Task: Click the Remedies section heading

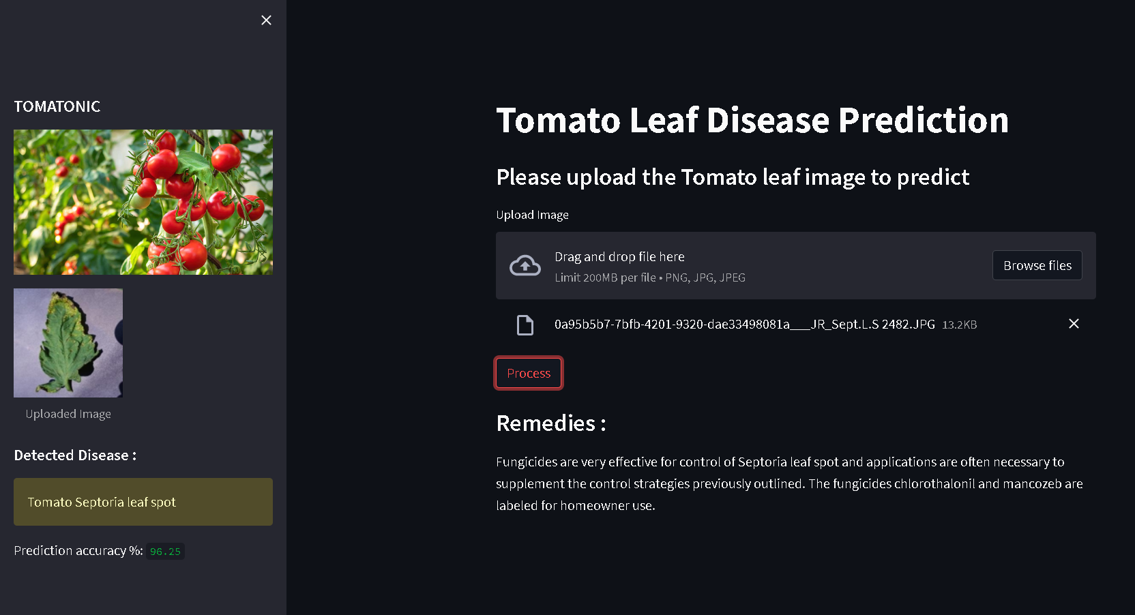Action: click(548, 423)
